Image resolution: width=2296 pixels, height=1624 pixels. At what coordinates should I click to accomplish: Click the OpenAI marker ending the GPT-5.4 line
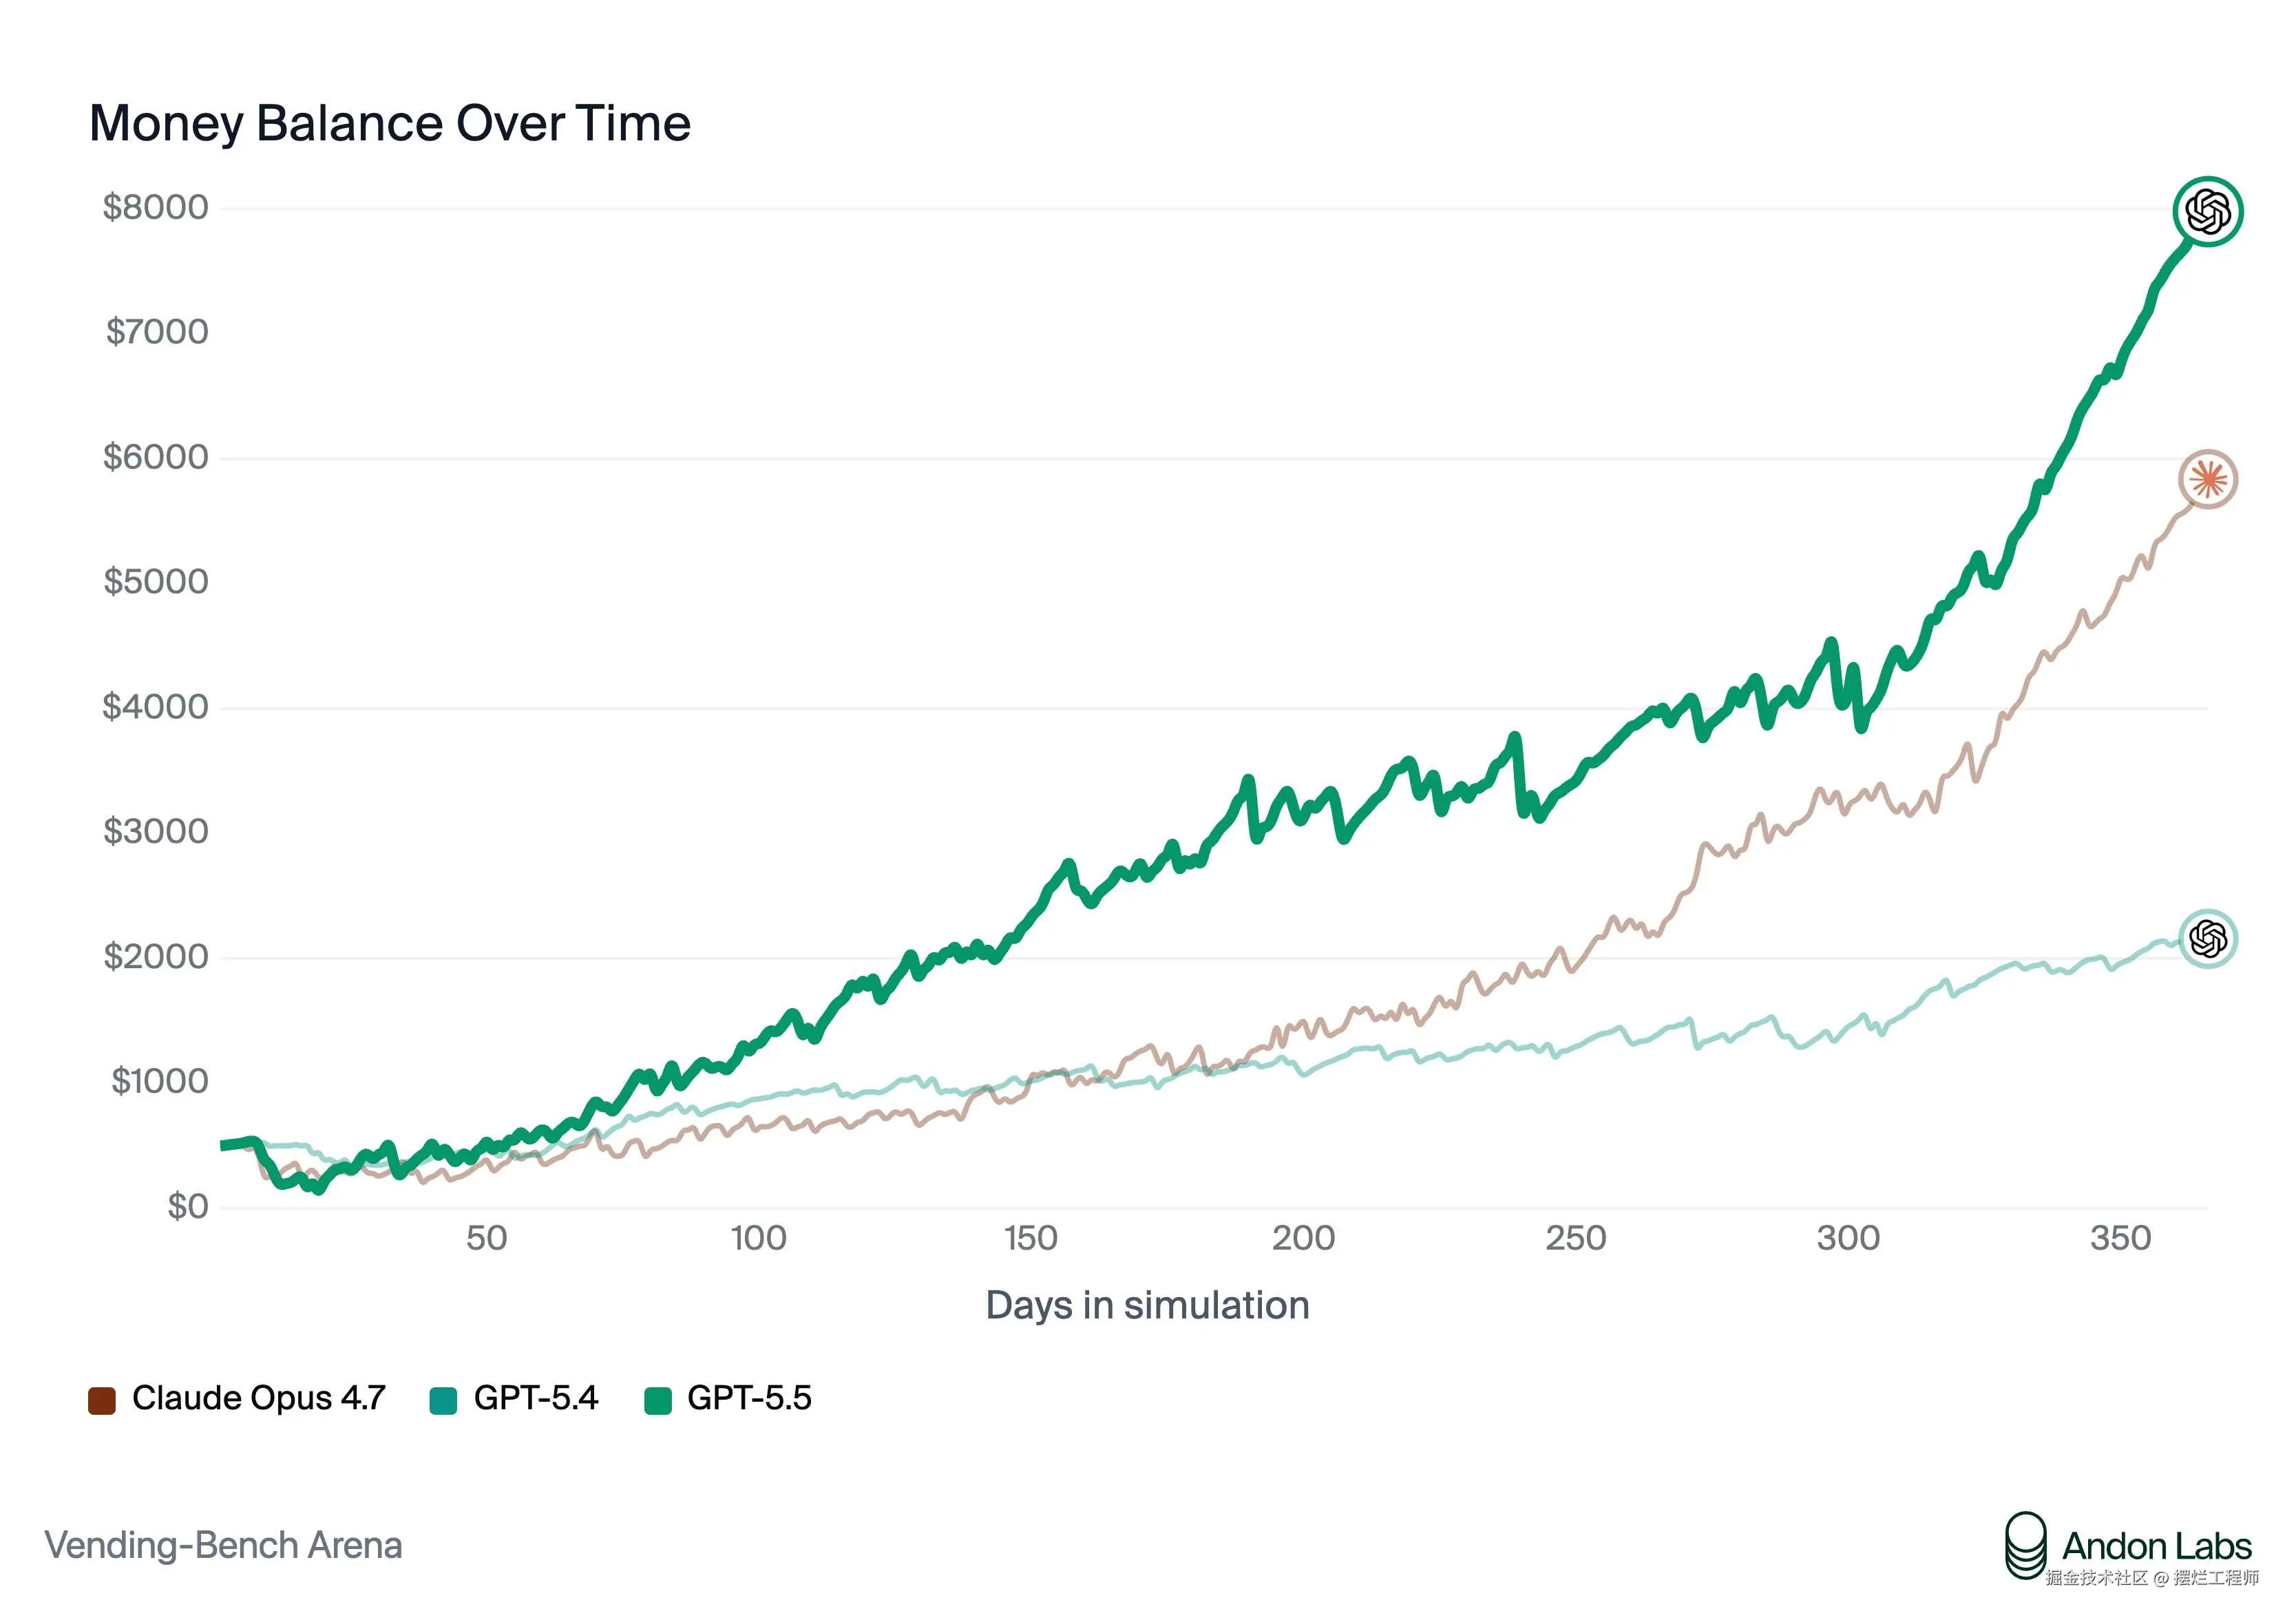click(2207, 939)
